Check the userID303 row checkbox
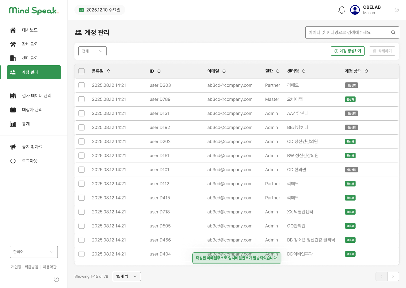This screenshot has width=406, height=288. 81,85
